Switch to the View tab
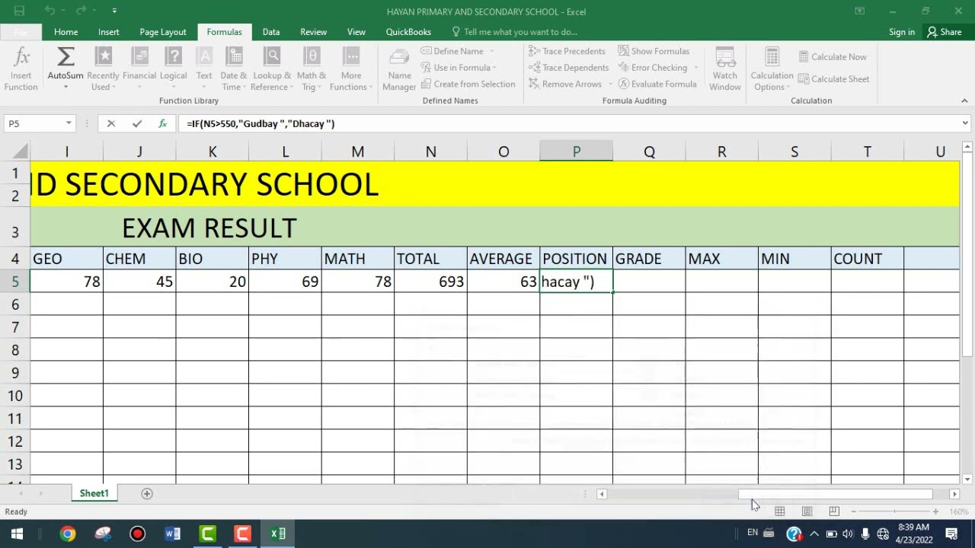The width and height of the screenshot is (975, 548). tap(356, 32)
